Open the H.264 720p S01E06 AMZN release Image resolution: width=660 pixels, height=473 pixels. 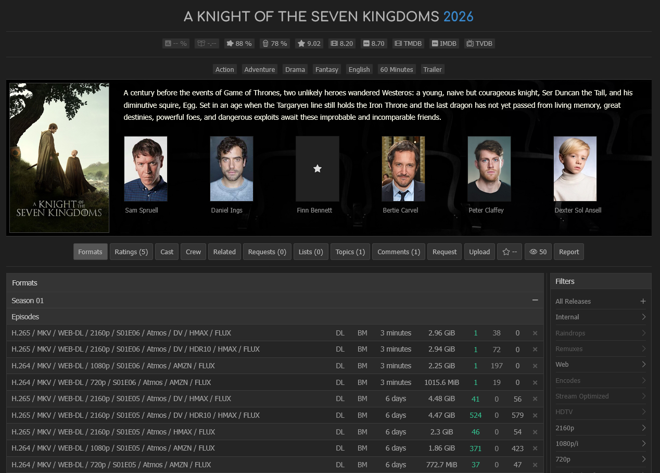(x=111, y=382)
